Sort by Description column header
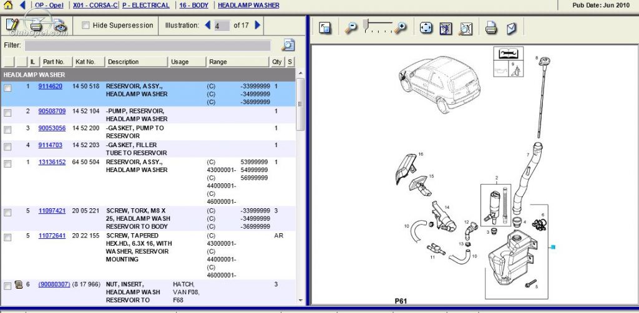This screenshot has width=639, height=313. 136,62
